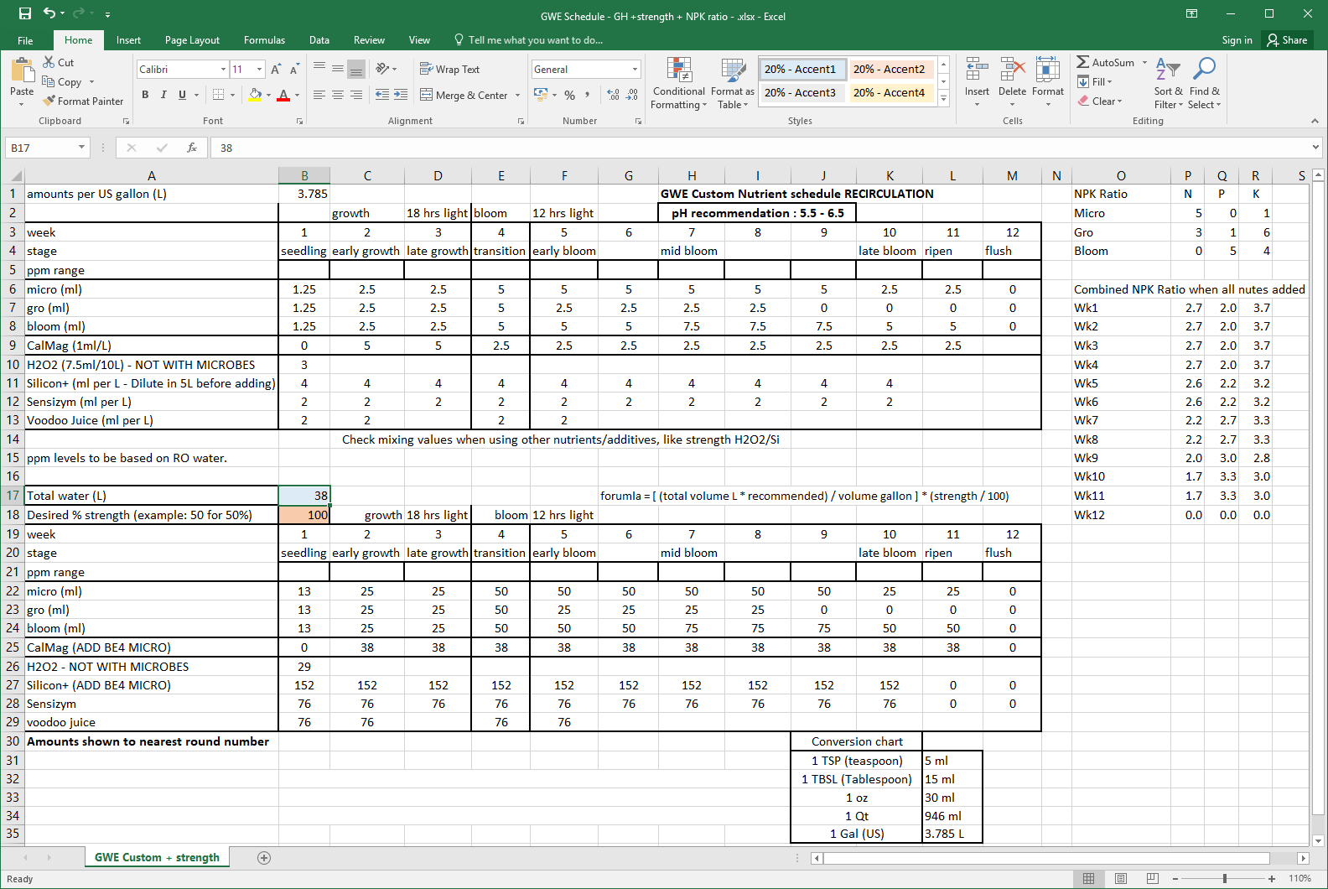Switch to the Formulas tab

click(264, 40)
